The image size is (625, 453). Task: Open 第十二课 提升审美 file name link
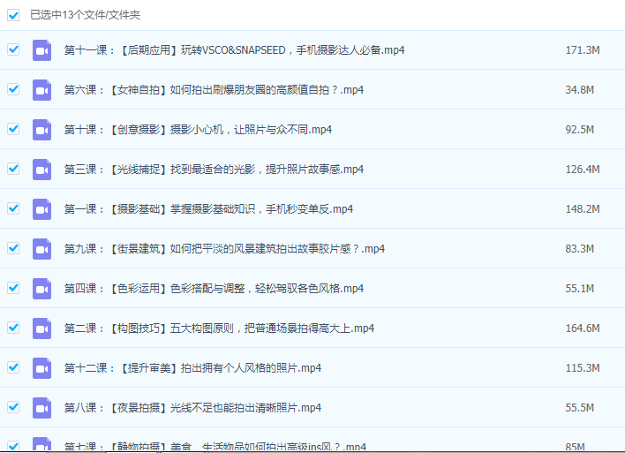(192, 368)
